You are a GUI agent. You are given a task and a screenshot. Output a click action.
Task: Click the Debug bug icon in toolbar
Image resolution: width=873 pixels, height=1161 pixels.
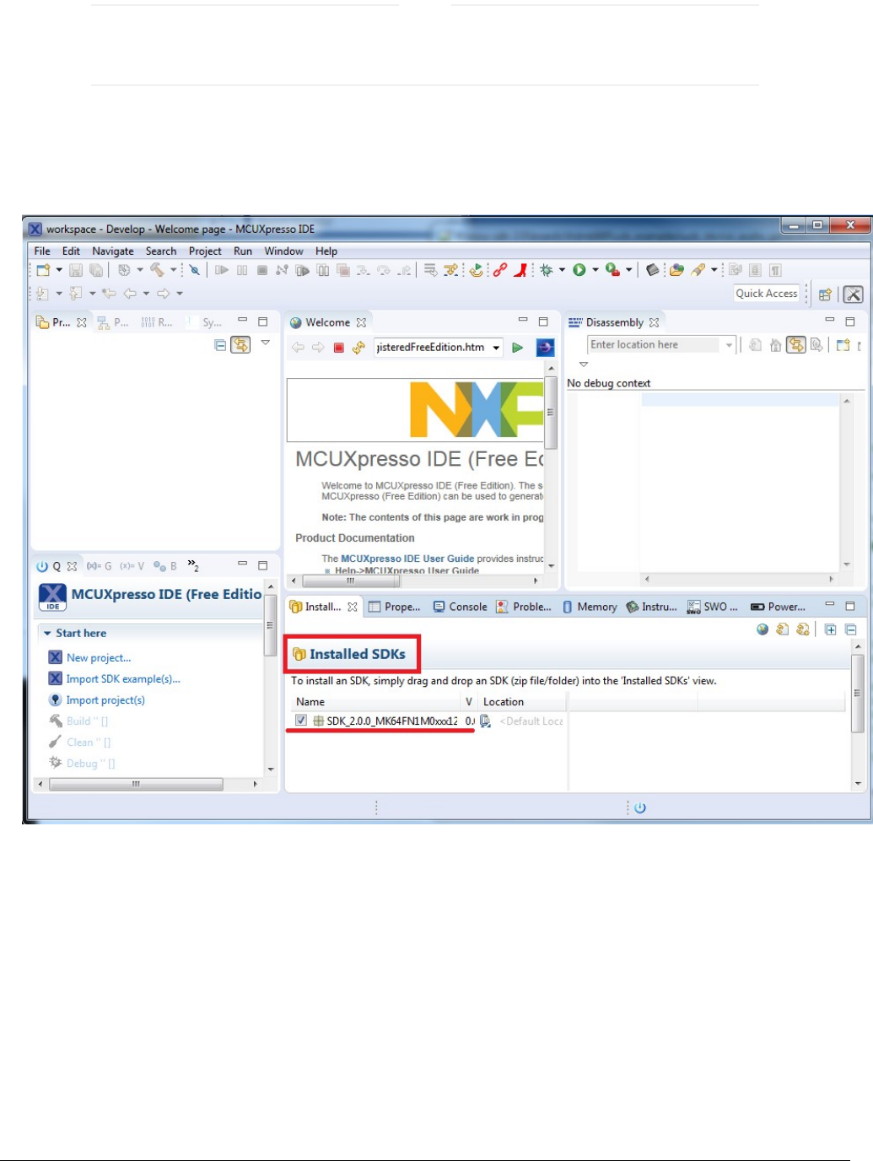tap(547, 270)
